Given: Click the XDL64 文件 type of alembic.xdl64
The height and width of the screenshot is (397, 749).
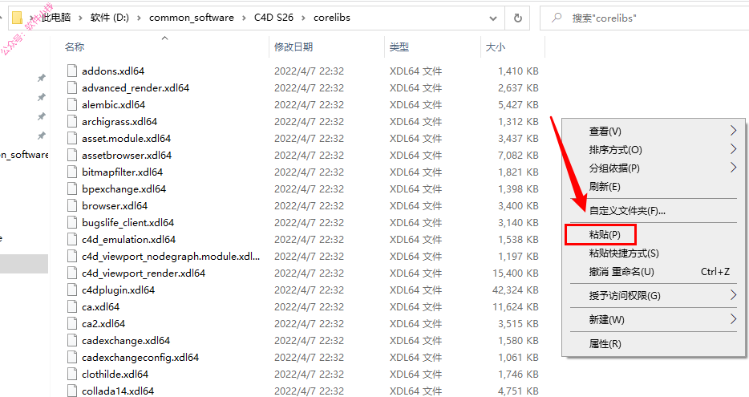Looking at the screenshot, I should point(415,104).
